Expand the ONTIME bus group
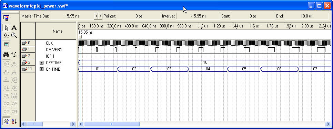This screenshot has width=333, height=129. click(42, 69)
